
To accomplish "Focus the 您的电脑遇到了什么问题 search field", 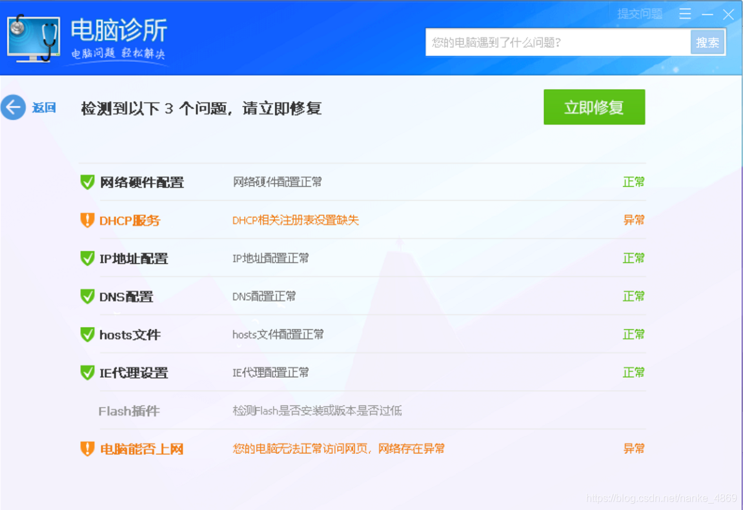I will 558,43.
